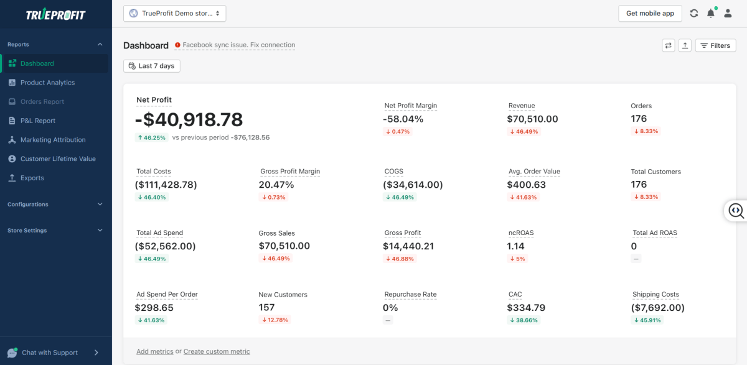Screen dimensions: 747x365
Task: Expand the Store Settings section
Action: 100,230
